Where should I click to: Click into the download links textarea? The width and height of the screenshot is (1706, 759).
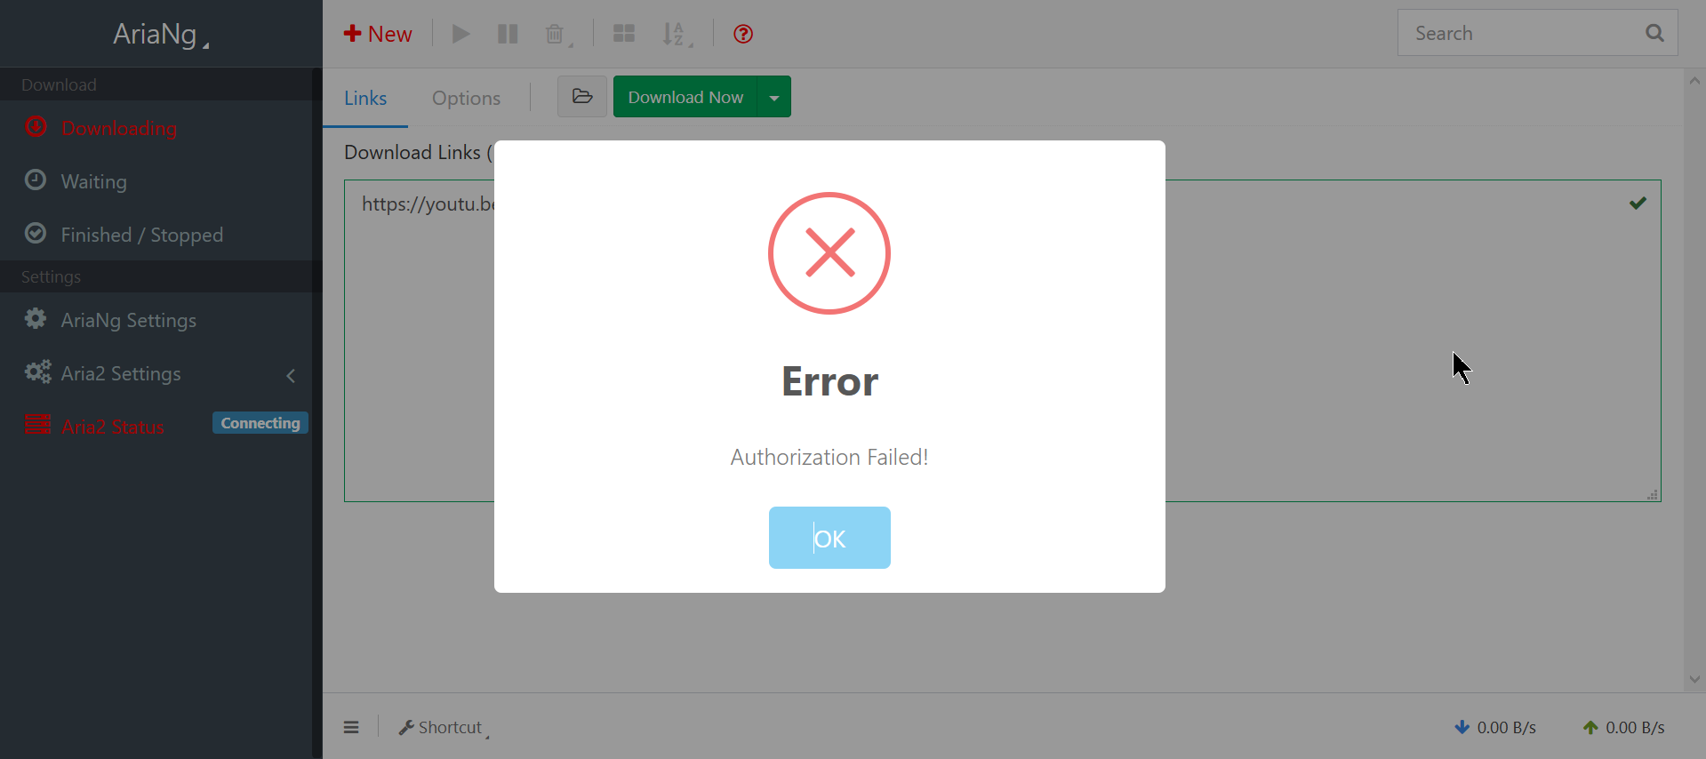coord(1003,340)
